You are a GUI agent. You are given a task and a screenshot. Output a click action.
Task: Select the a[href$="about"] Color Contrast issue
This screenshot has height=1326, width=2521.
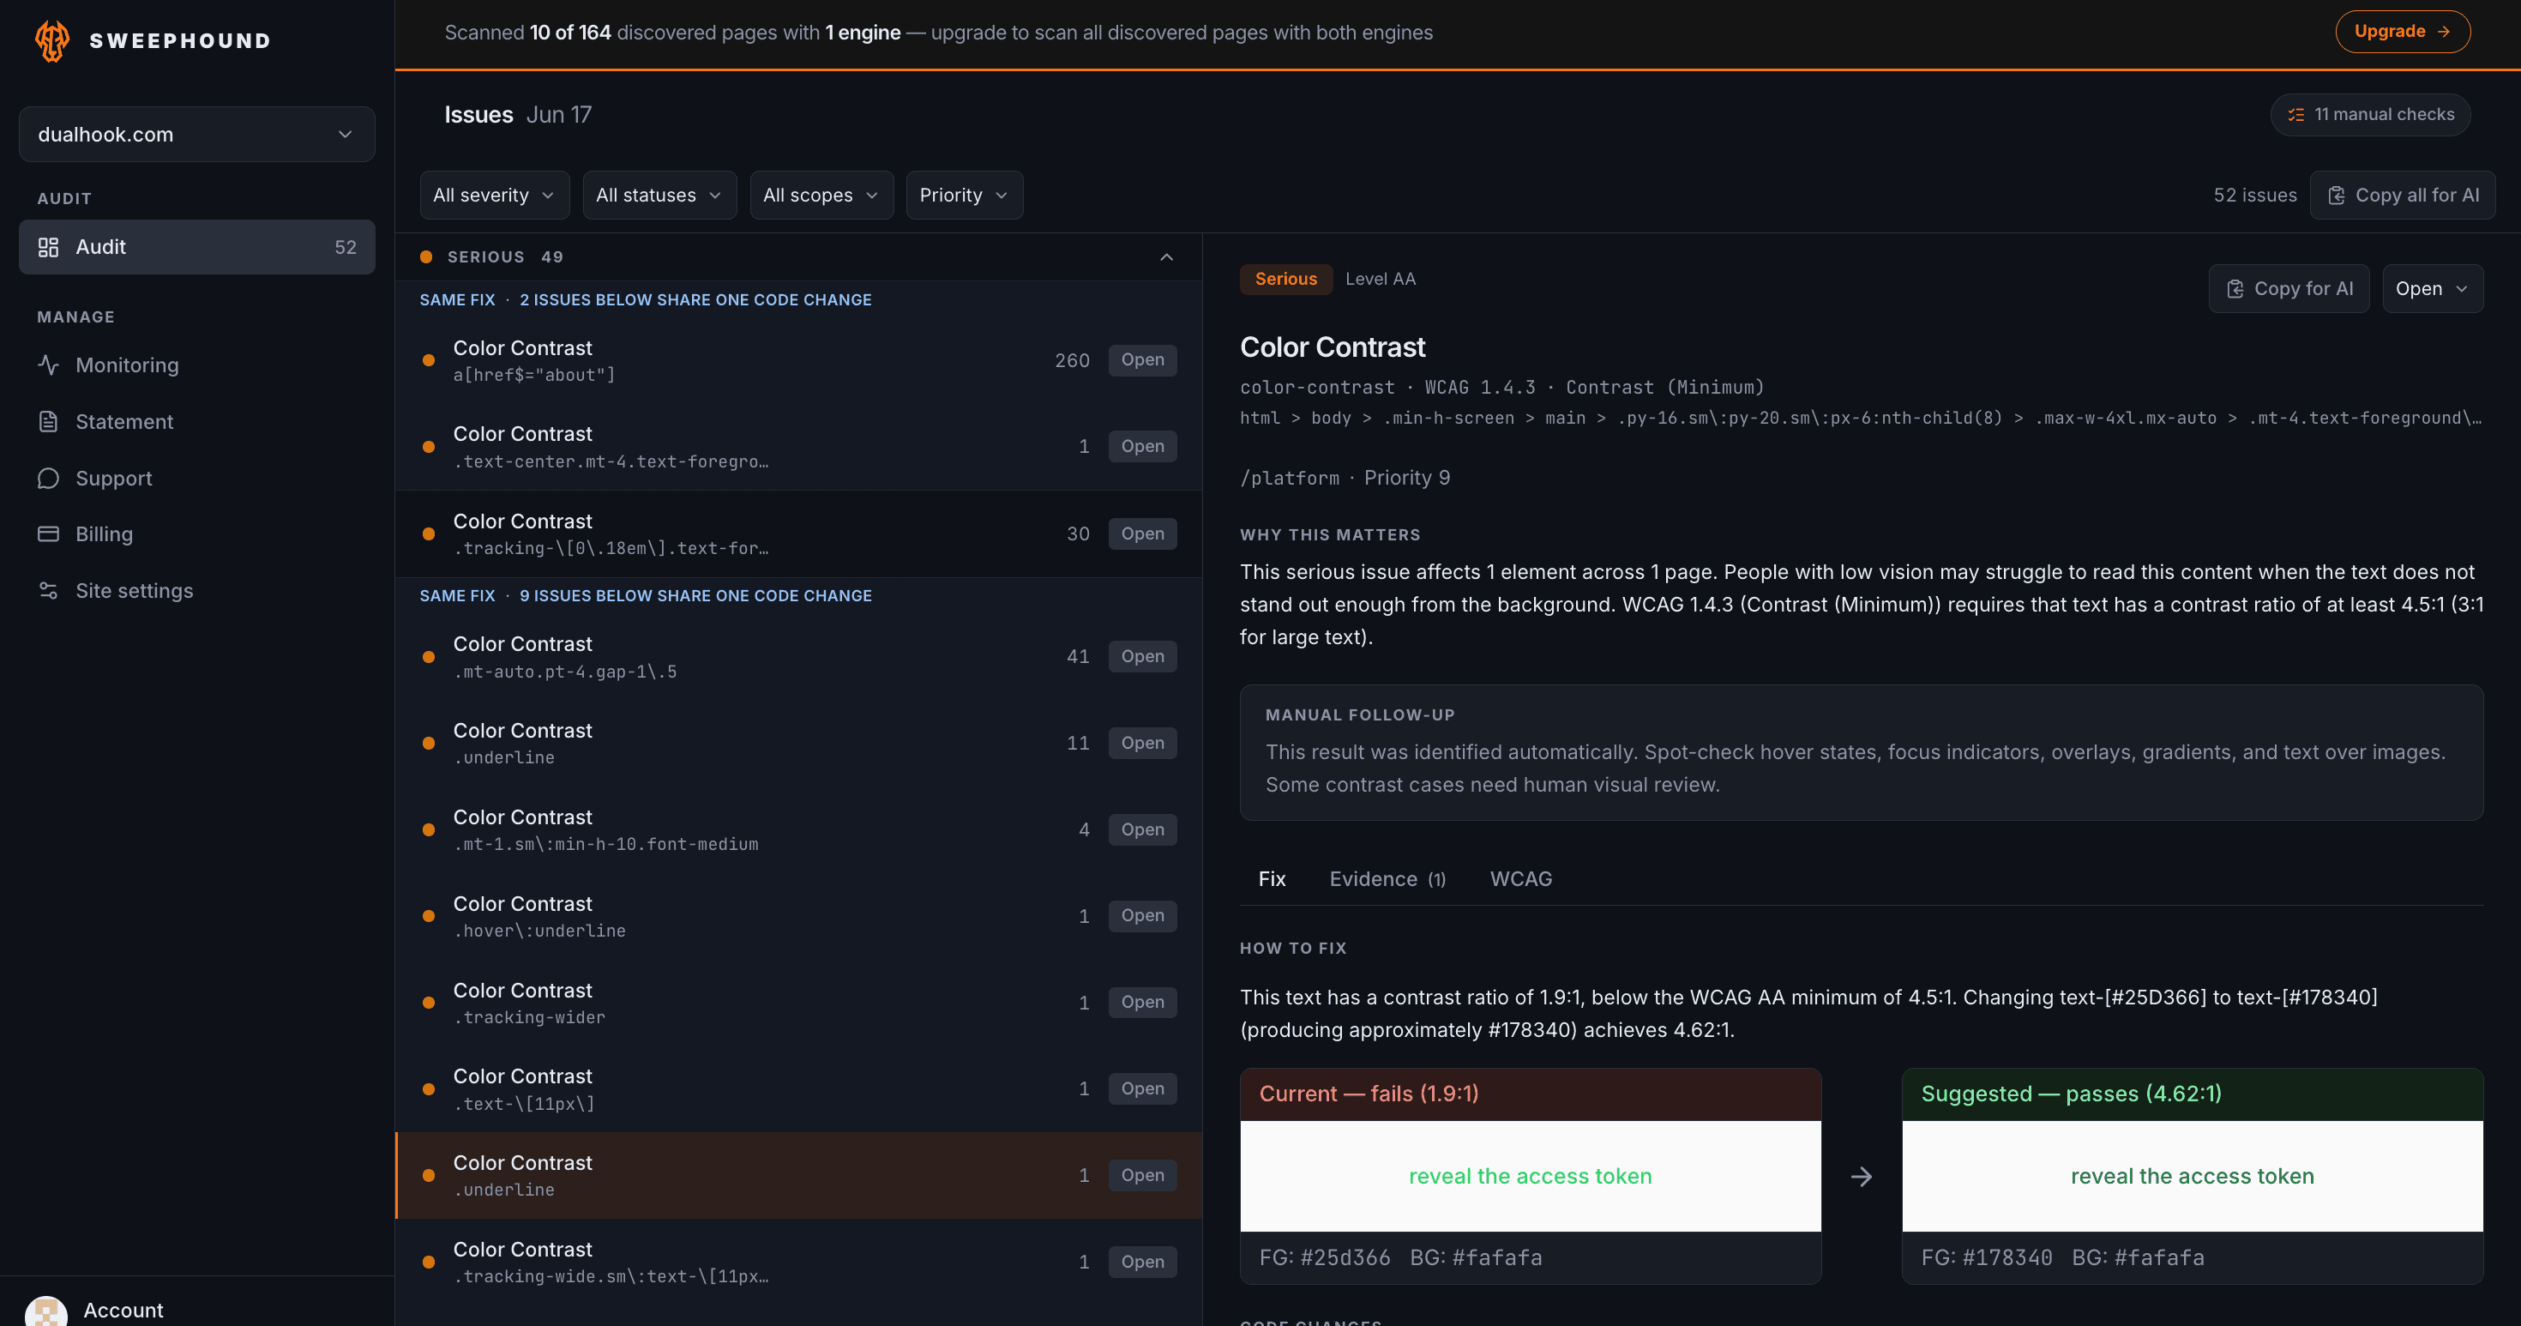click(x=797, y=361)
